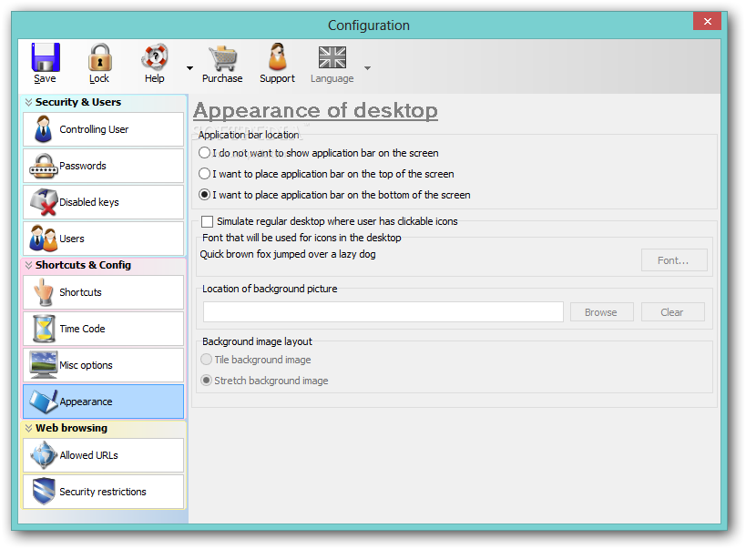
Task: Select application bar on top option
Action: (x=205, y=174)
